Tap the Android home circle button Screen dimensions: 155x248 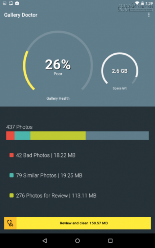(77, 241)
